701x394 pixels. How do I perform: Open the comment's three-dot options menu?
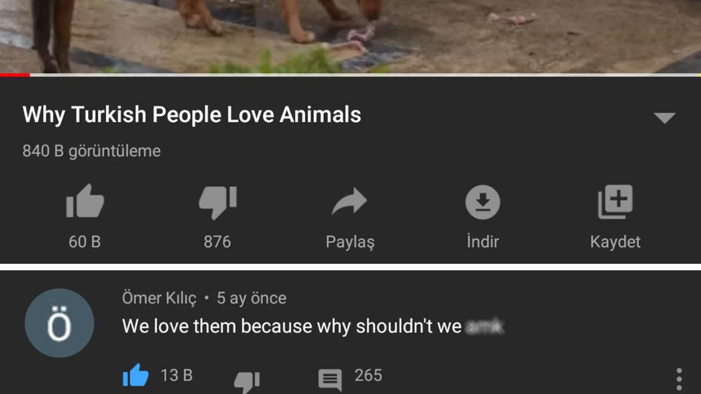(x=679, y=379)
